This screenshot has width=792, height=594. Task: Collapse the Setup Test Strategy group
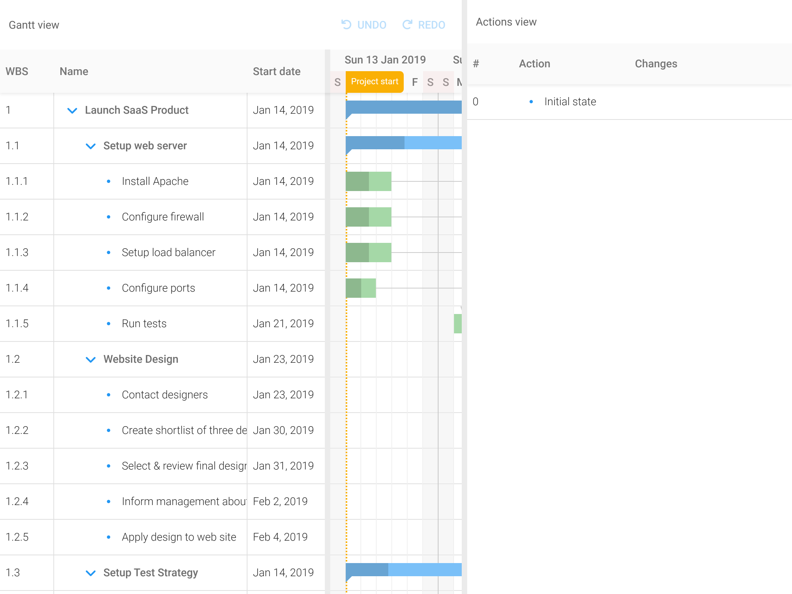coord(90,573)
